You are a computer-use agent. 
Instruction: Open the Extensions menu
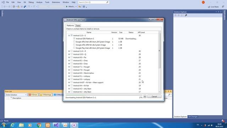coord(56,2)
